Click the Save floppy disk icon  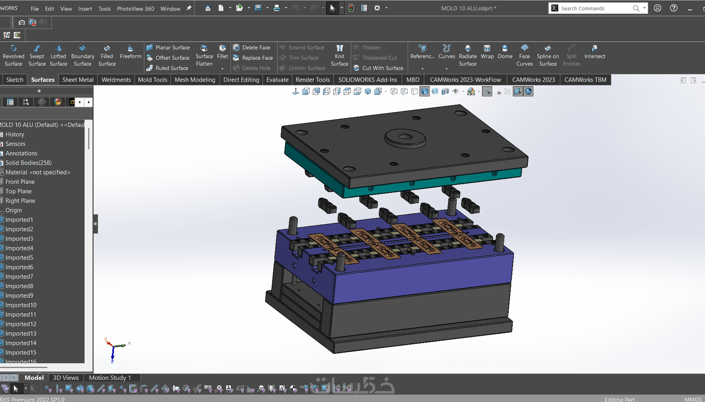point(258,8)
